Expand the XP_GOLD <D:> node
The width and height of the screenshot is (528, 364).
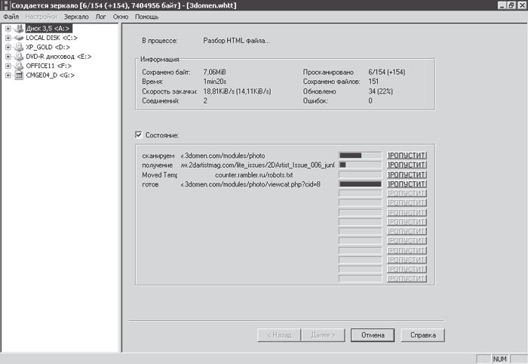pos(8,47)
